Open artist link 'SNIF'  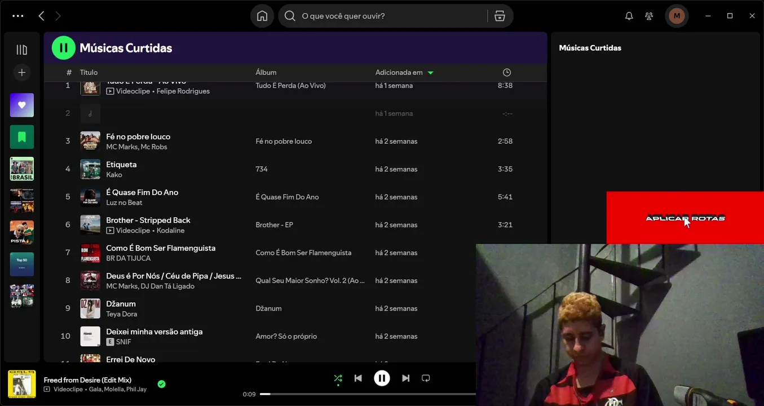click(123, 342)
